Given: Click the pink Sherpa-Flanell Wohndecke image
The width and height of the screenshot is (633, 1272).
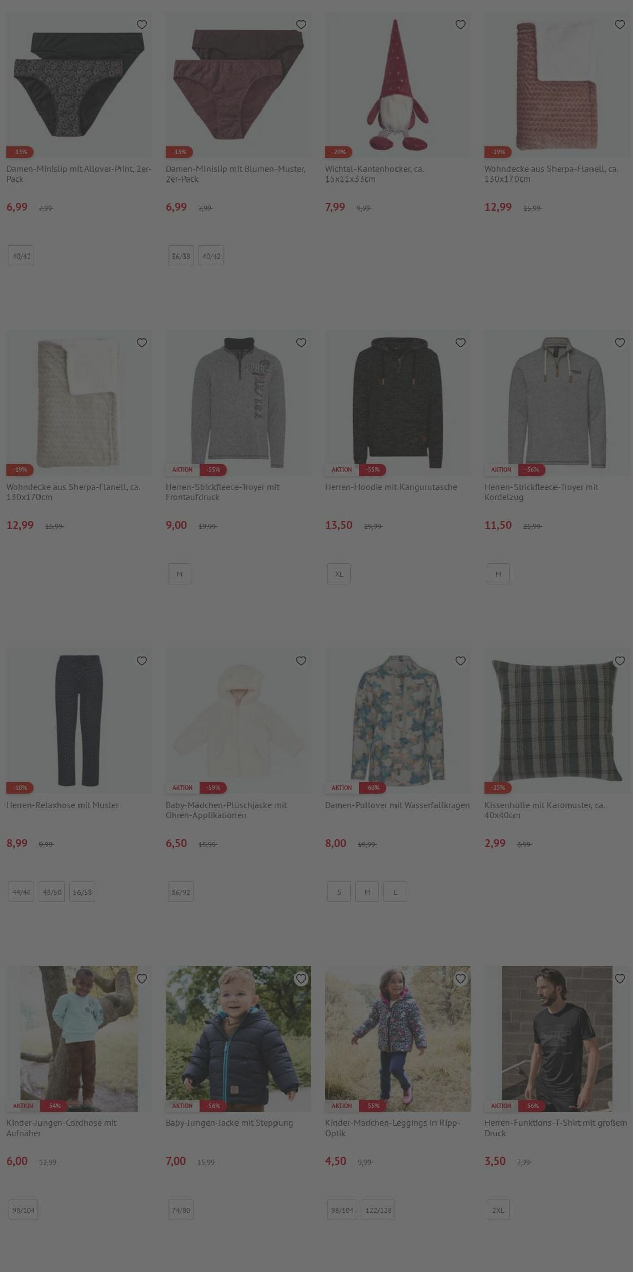Looking at the screenshot, I should [x=557, y=85].
